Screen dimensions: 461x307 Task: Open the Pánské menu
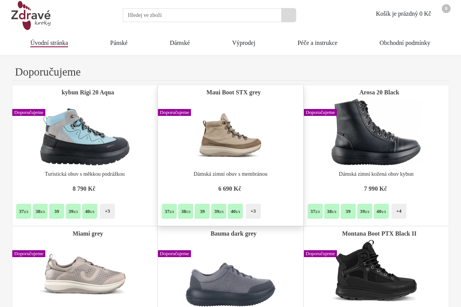119,43
